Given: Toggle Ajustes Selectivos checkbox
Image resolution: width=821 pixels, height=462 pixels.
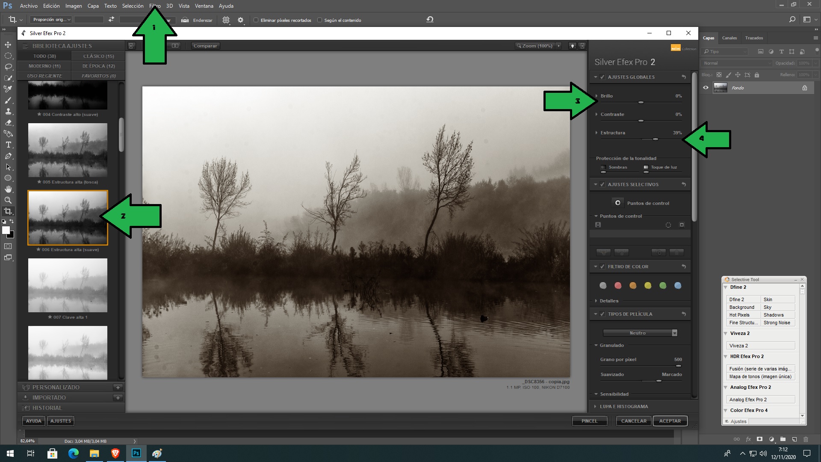Looking at the screenshot, I should [x=602, y=184].
